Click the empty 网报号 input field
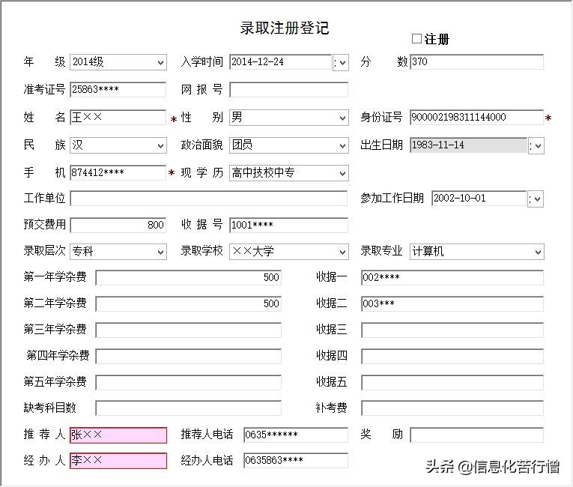 coord(288,90)
